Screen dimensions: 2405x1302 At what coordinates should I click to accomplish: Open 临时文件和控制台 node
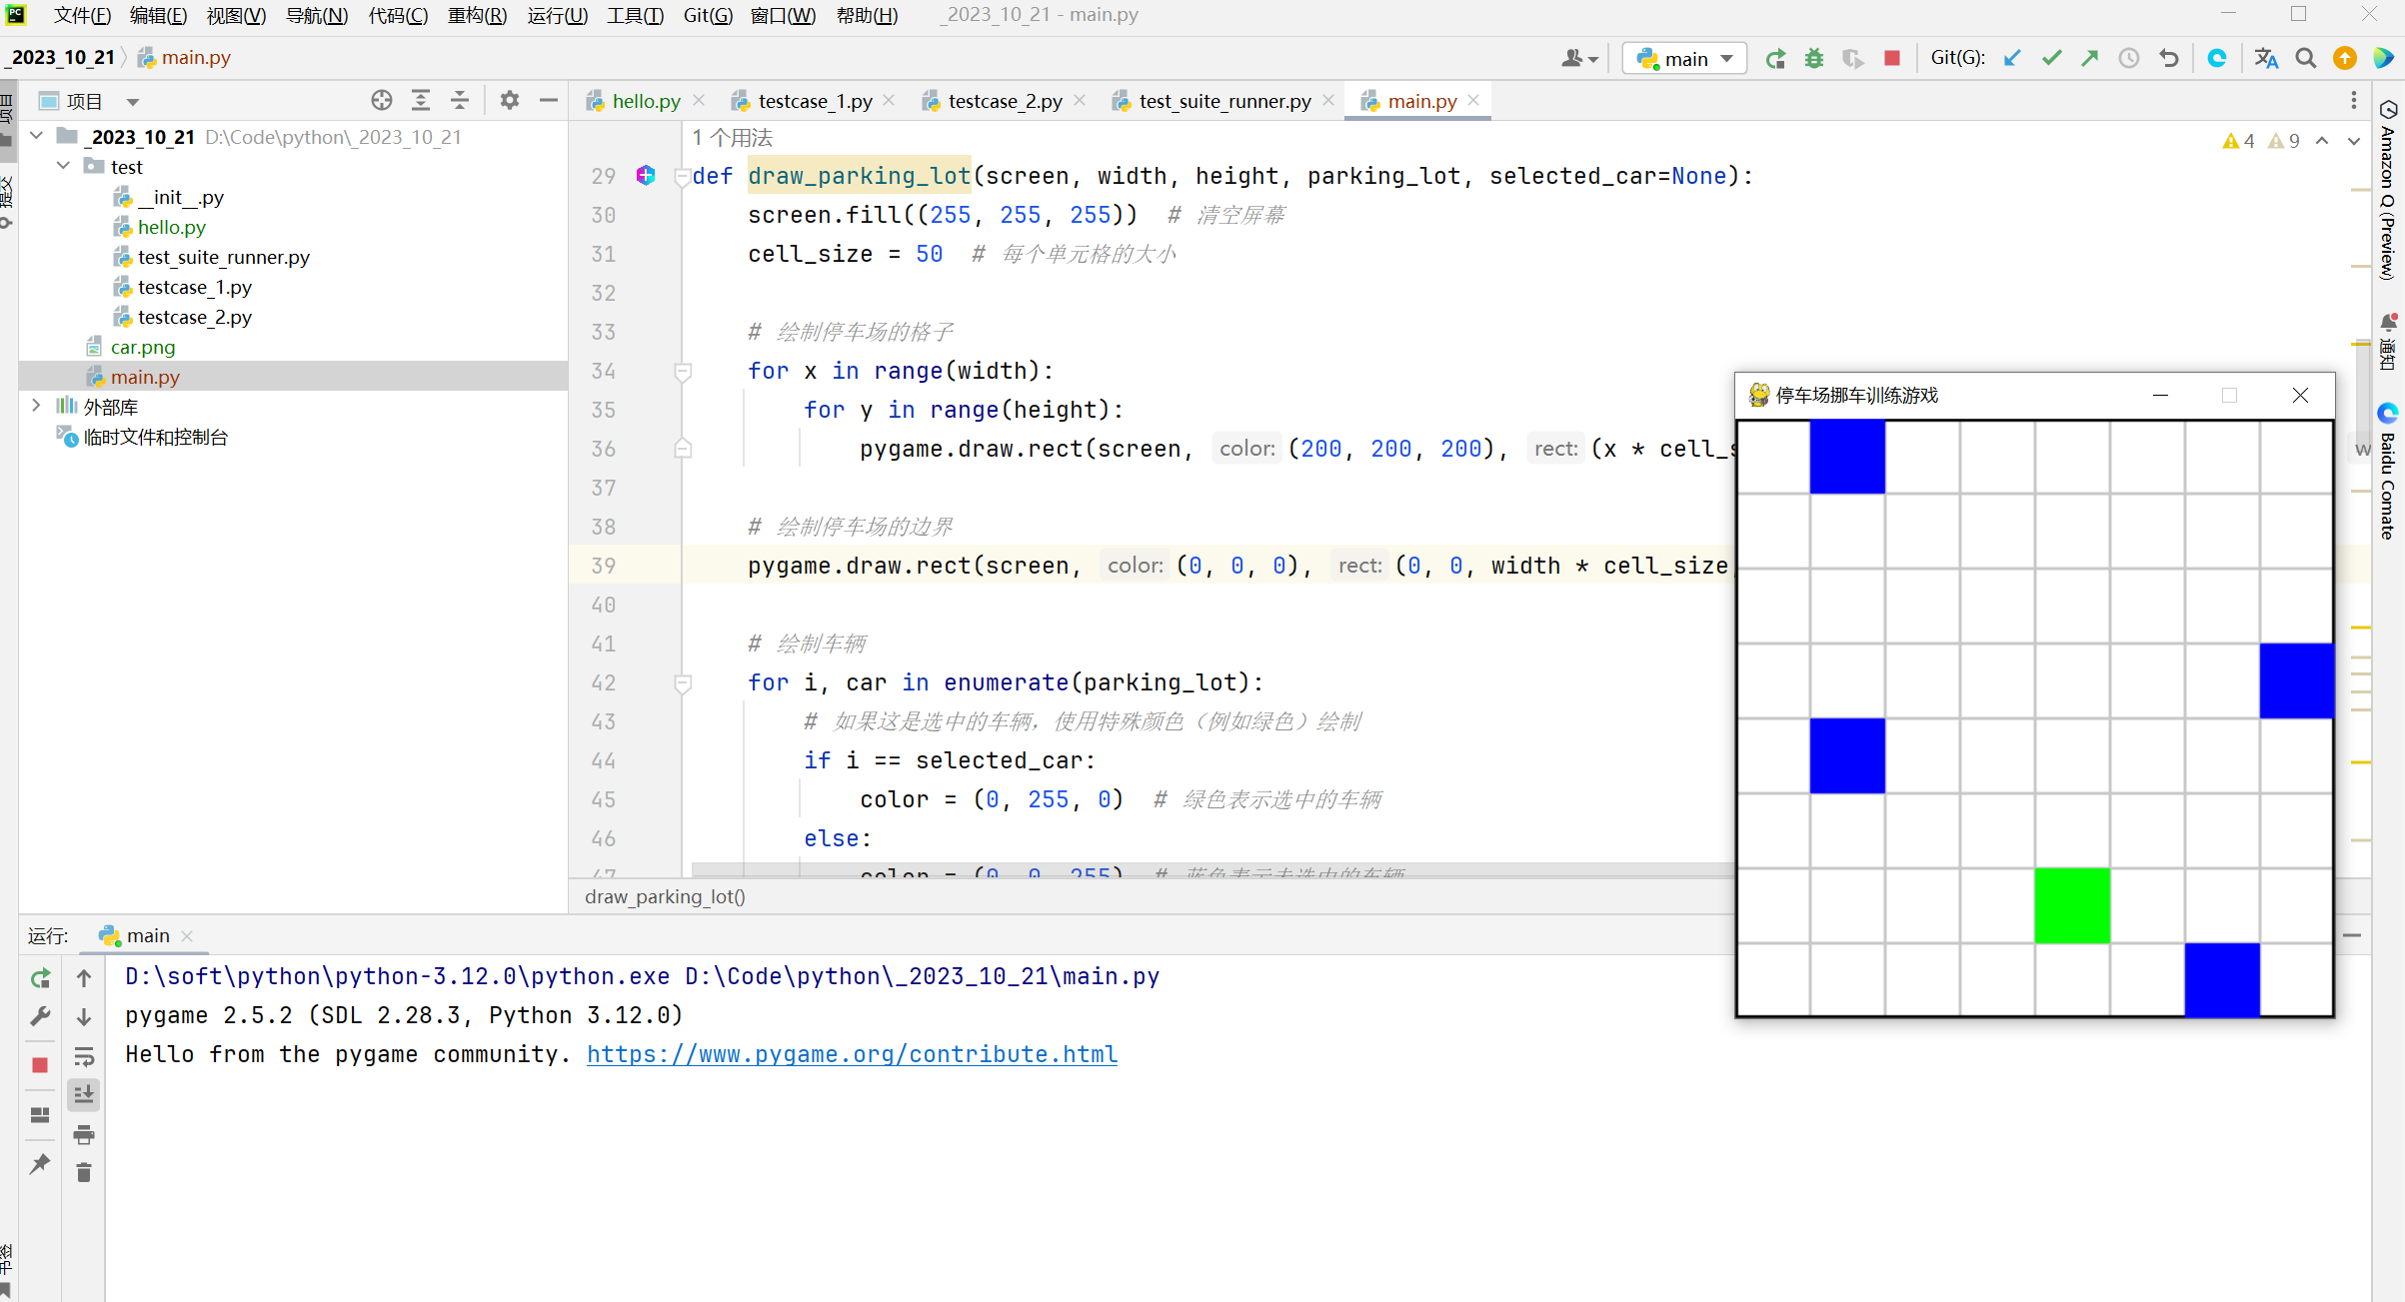pyautogui.click(x=155, y=437)
